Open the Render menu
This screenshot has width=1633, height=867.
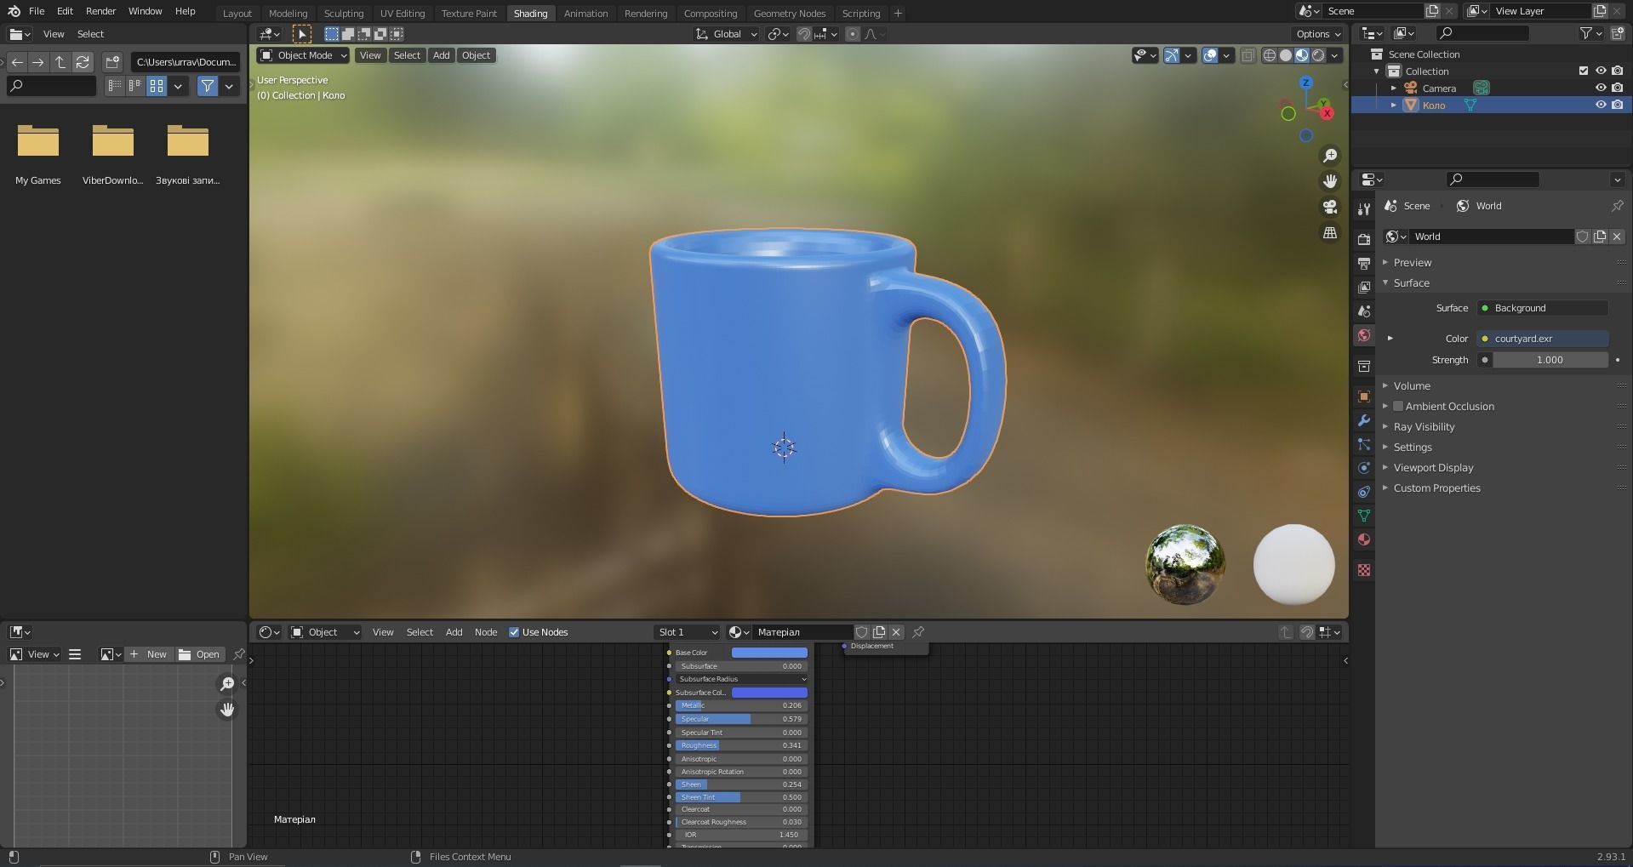(x=100, y=11)
